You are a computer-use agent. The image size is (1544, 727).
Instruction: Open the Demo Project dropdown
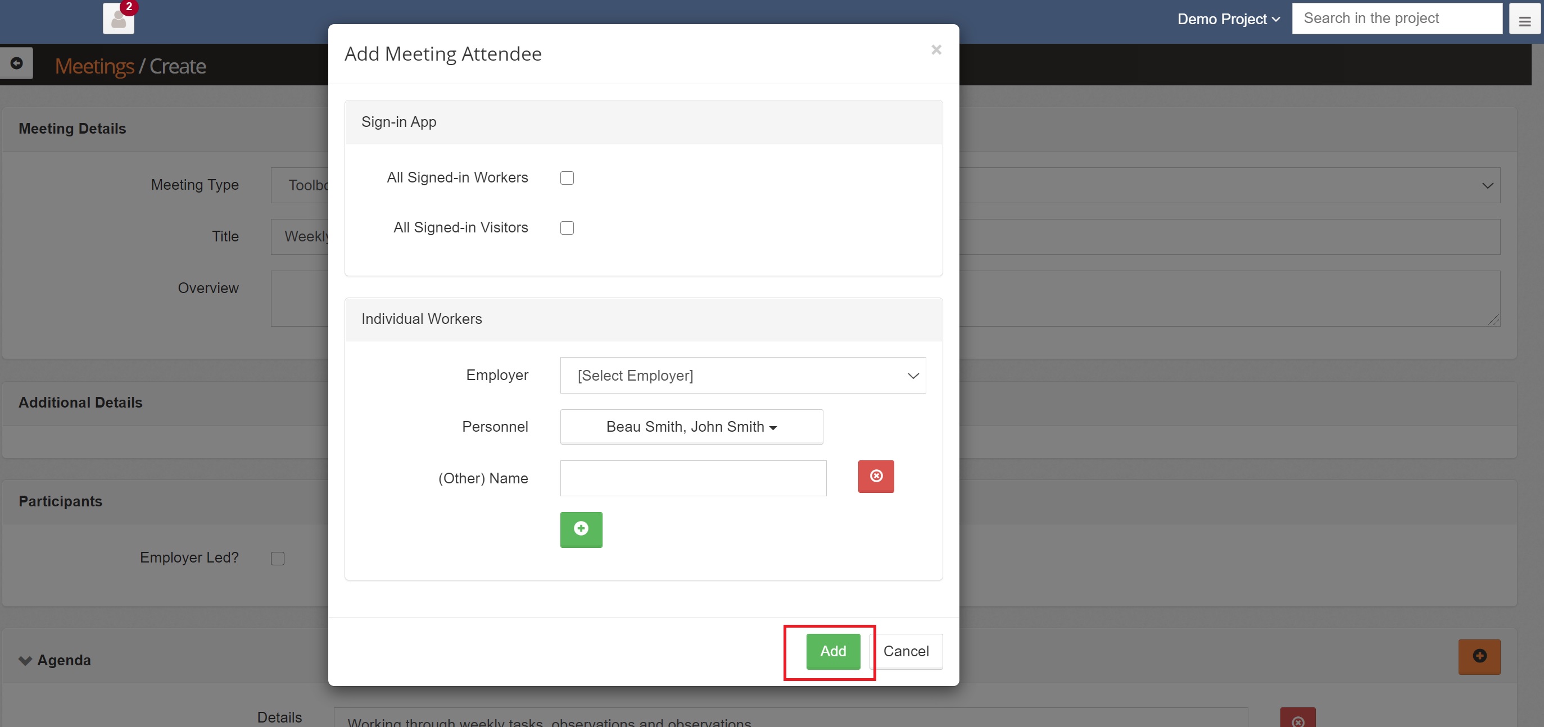point(1228,19)
